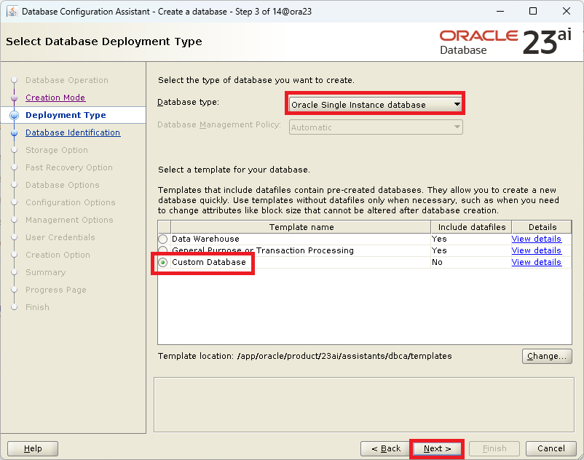The image size is (584, 460).
Task: Click the empty message area at the bottom
Action: coord(364,405)
